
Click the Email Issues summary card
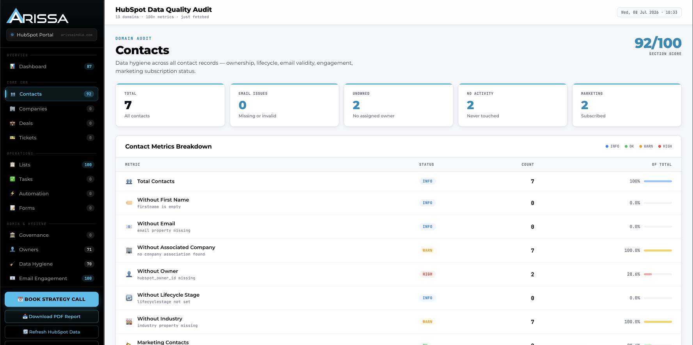tap(284, 105)
